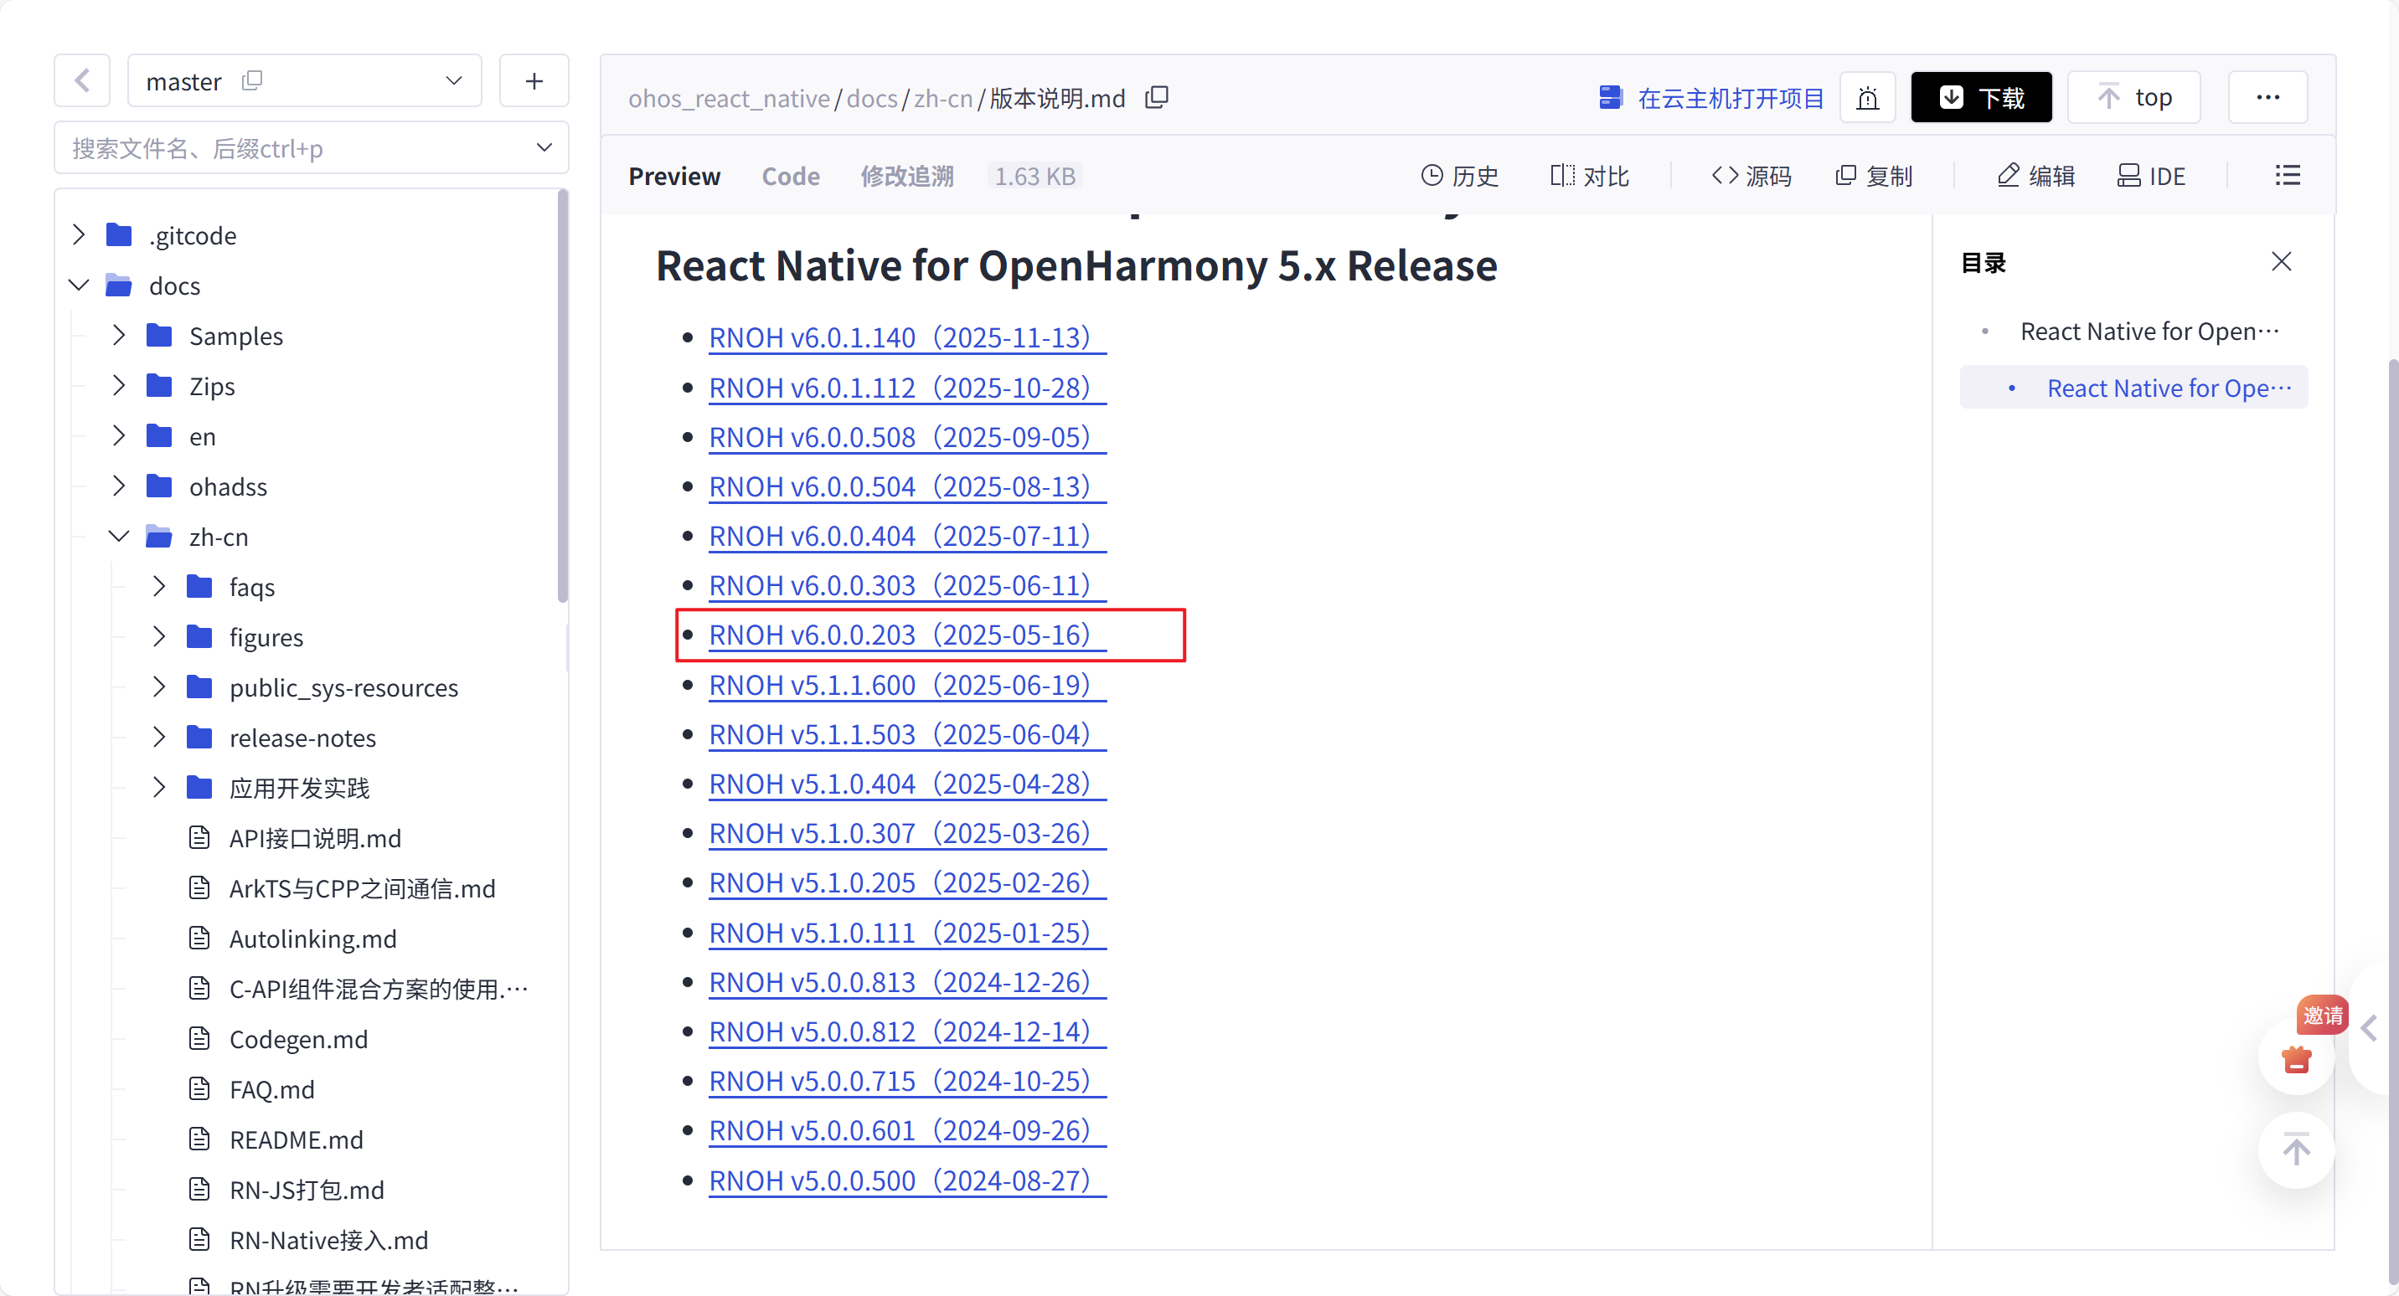Collapse the zh-cn folder
Screen dimensions: 2399x1296
point(118,537)
